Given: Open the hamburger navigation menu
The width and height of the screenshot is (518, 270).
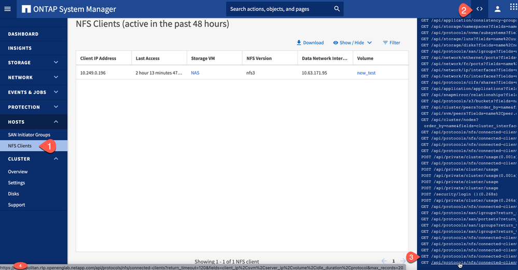Looking at the screenshot, I should tap(7, 9).
